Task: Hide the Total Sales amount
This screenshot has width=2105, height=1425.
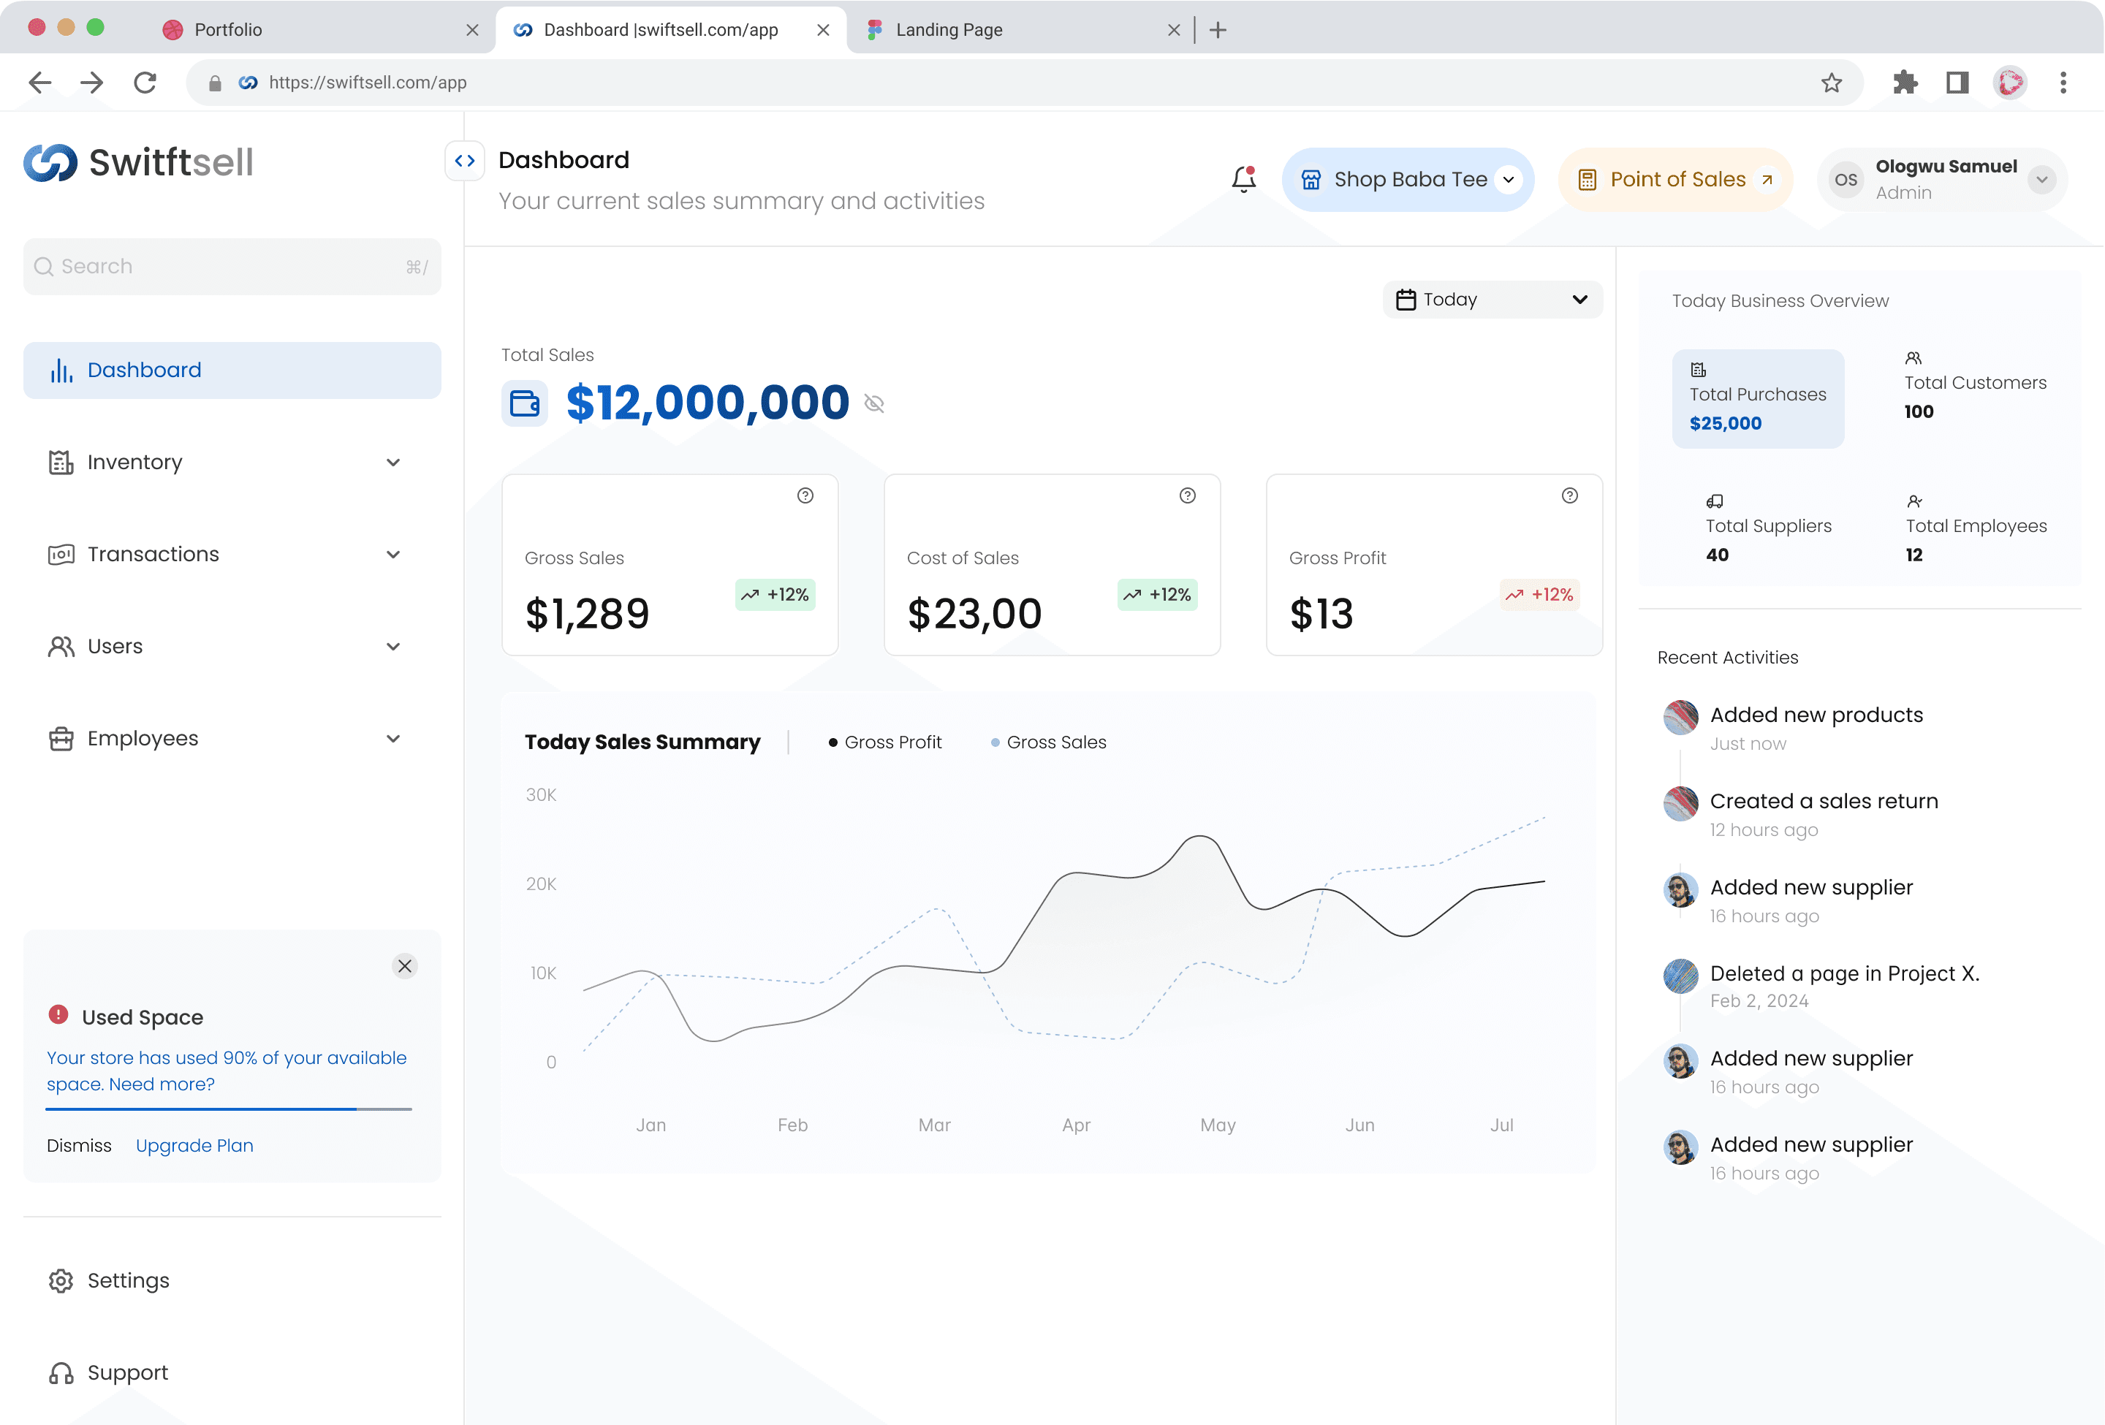Action: click(x=874, y=404)
